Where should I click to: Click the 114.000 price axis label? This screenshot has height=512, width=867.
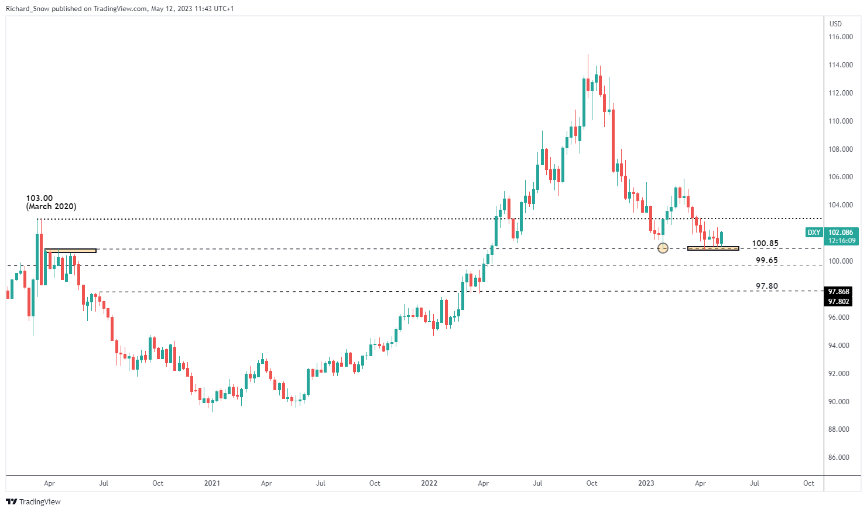(840, 65)
